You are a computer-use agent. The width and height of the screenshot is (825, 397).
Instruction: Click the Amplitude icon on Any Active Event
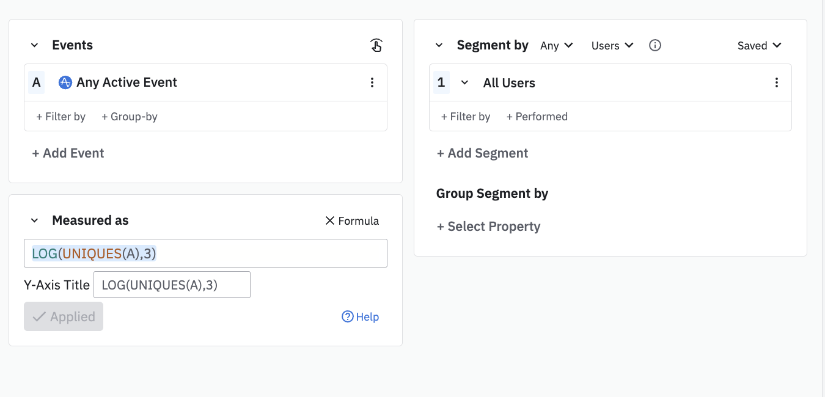(65, 82)
